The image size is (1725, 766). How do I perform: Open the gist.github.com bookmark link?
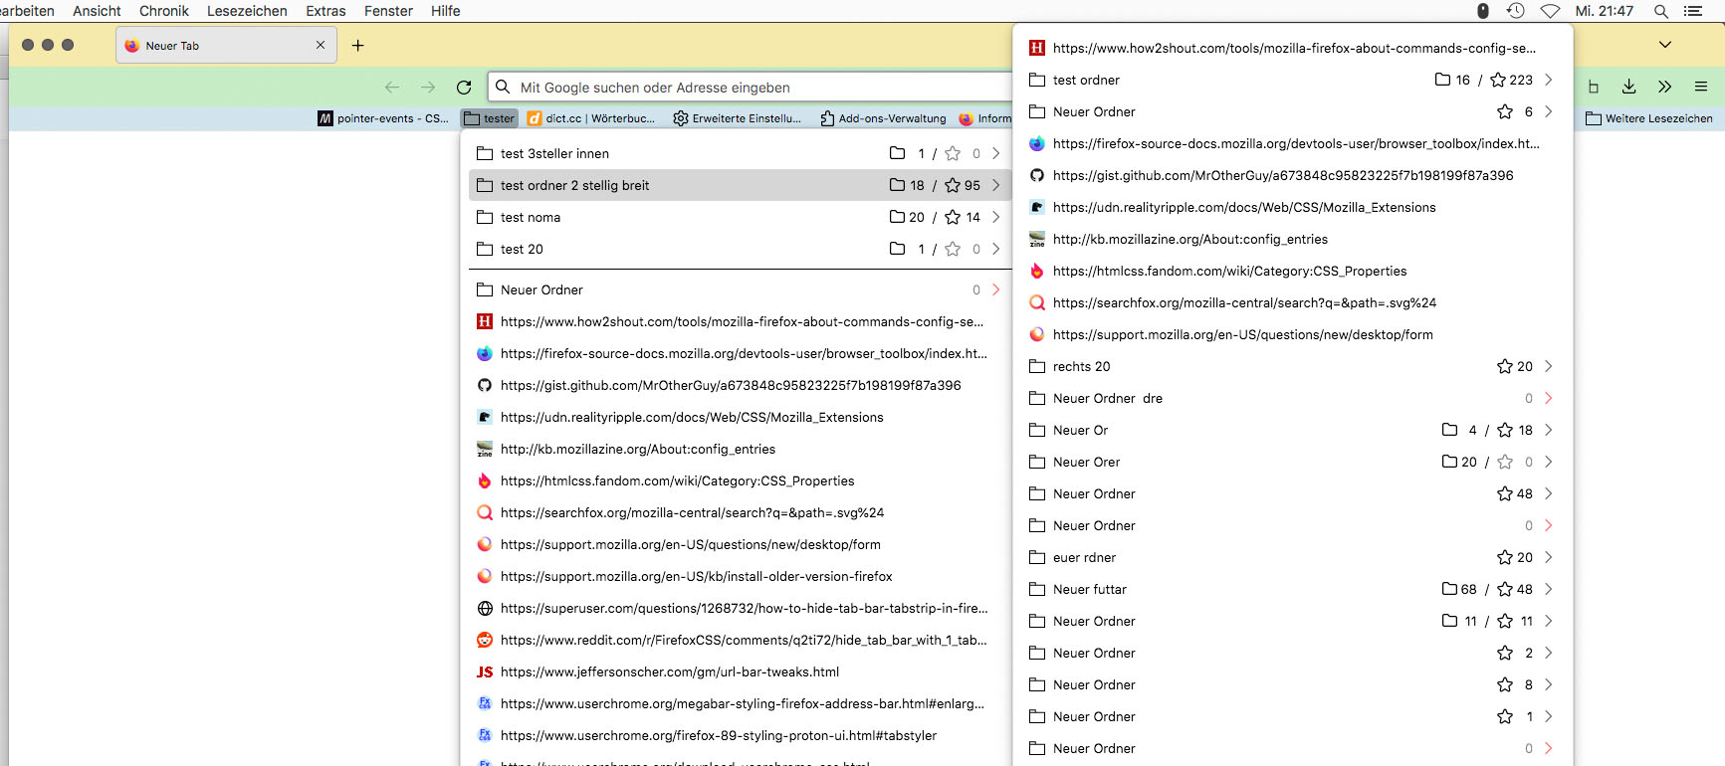coord(730,385)
